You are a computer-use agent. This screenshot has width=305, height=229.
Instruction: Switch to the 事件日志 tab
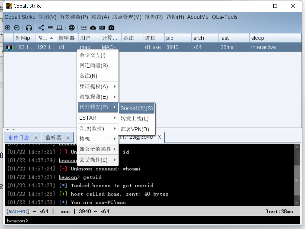(19, 138)
